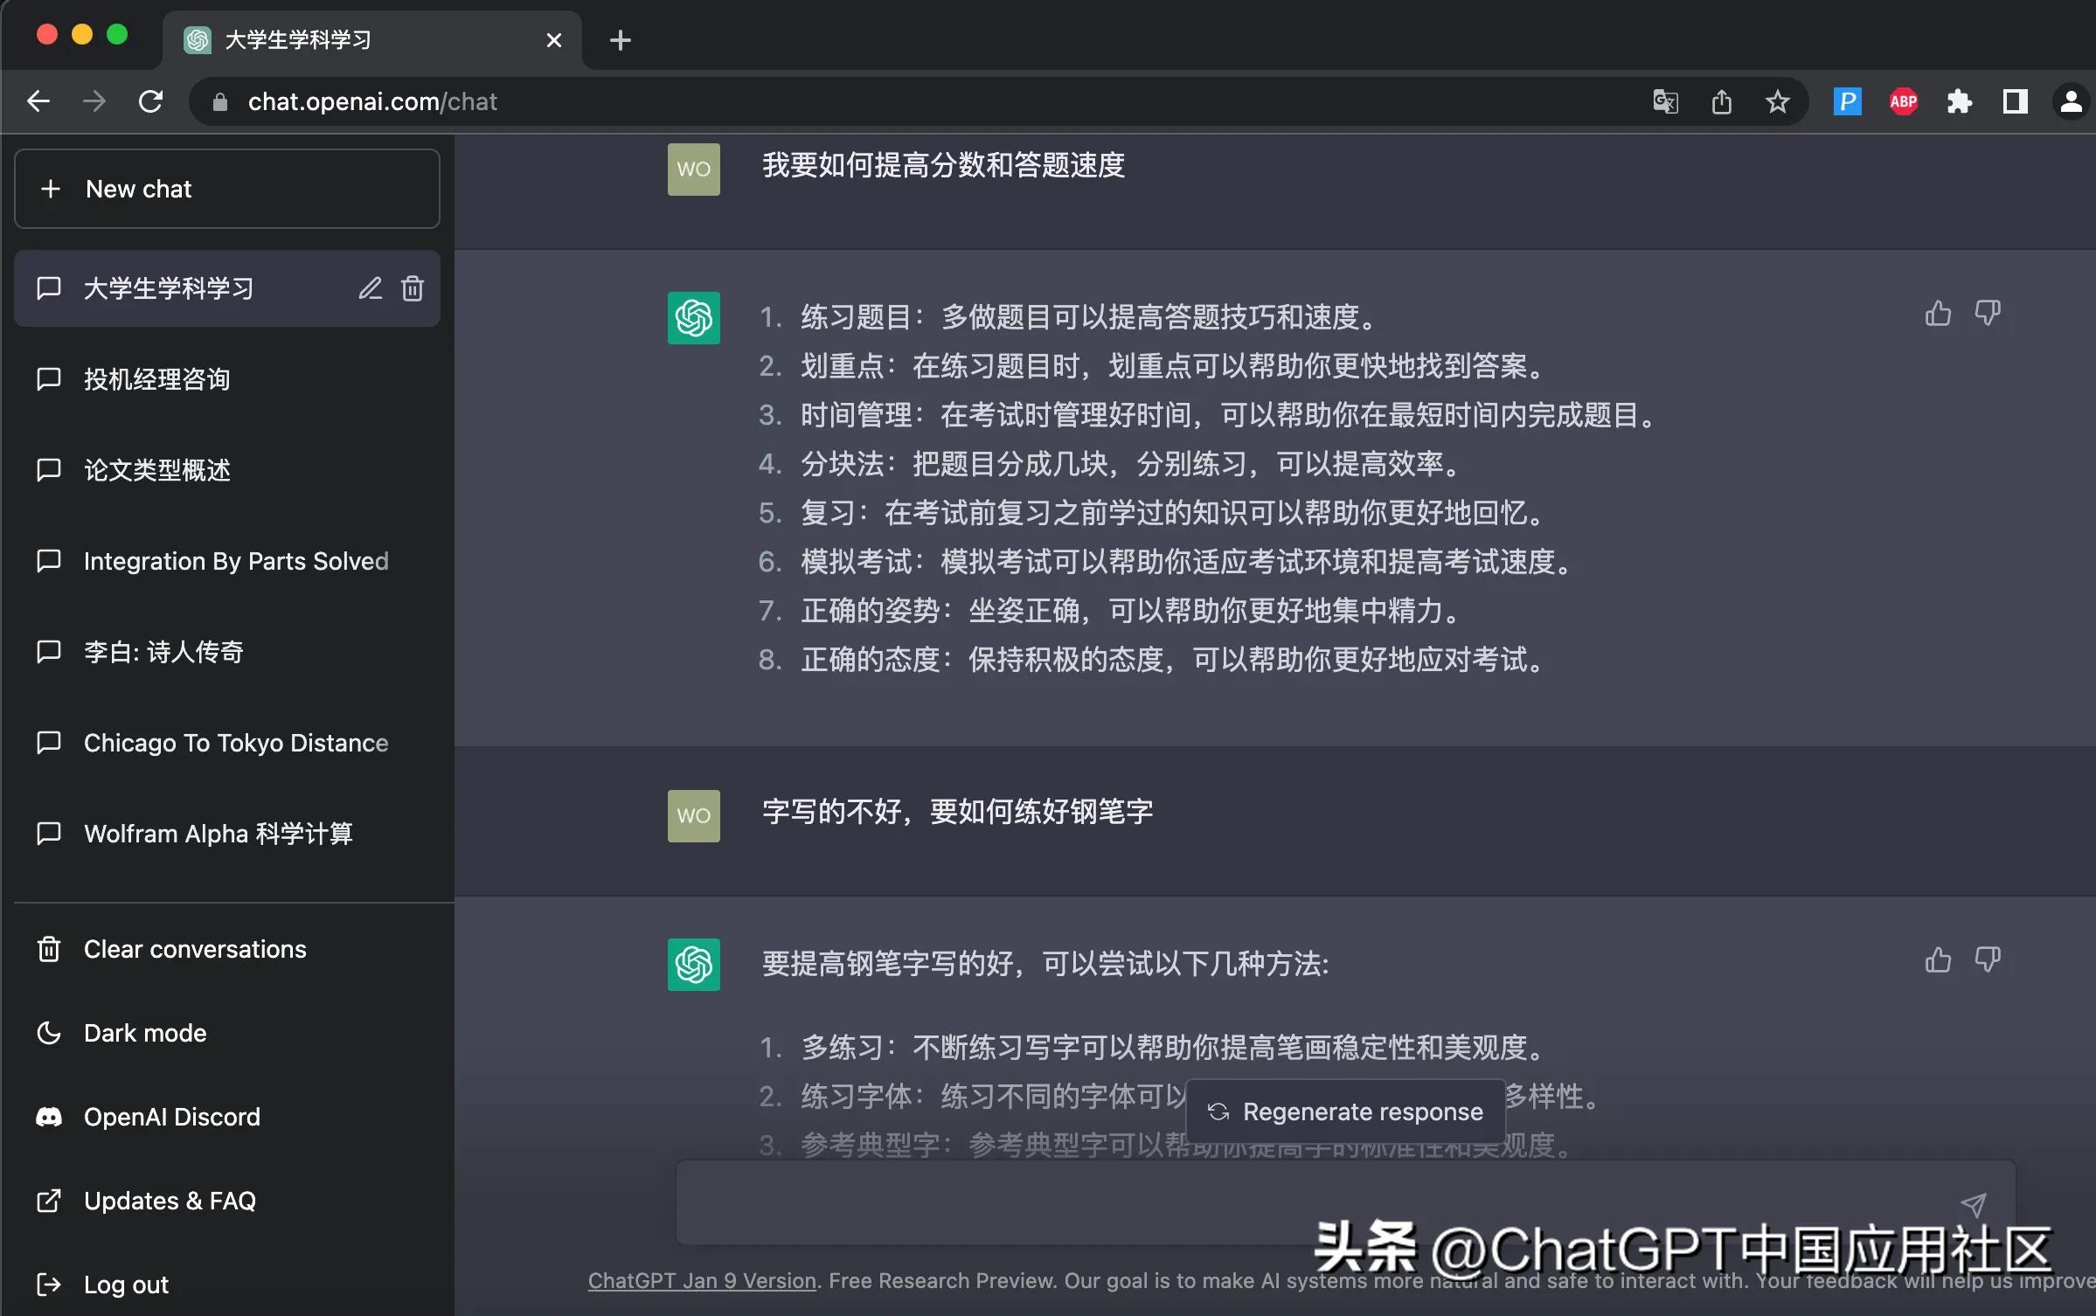
Task: Send a message using the paper plane icon
Action: click(x=1975, y=1204)
